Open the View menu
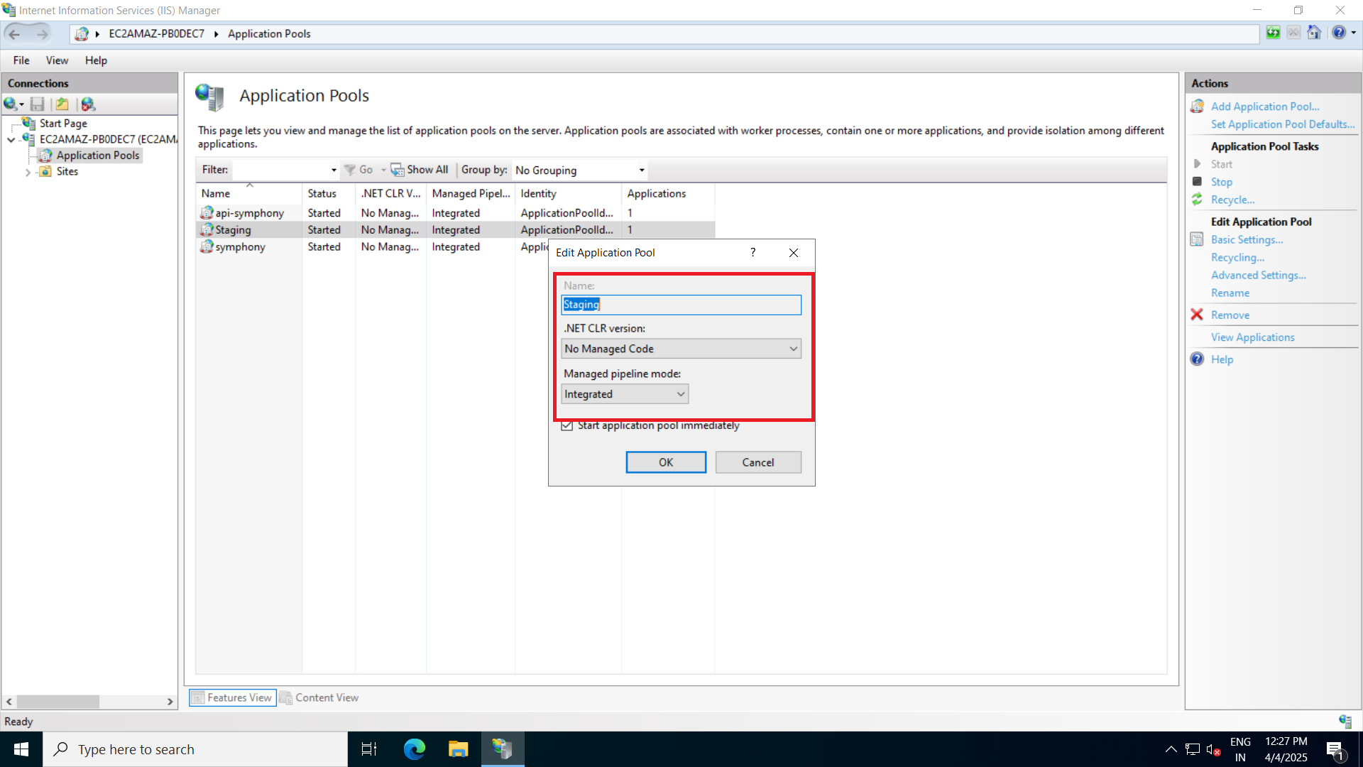 57,60
